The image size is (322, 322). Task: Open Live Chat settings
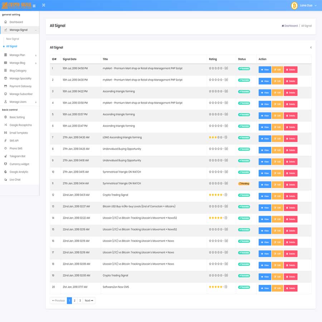pos(15,180)
